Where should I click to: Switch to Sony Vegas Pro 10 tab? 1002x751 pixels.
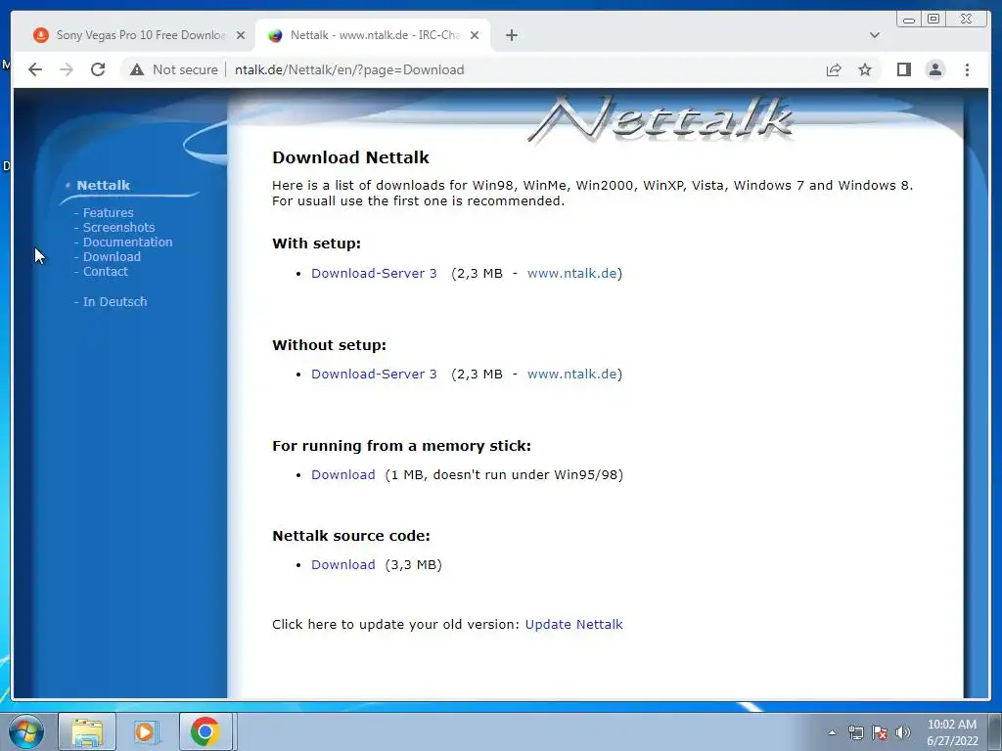click(131, 35)
